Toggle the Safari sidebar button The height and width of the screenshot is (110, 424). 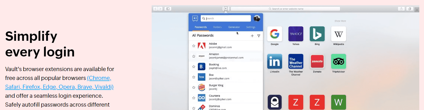168,9
